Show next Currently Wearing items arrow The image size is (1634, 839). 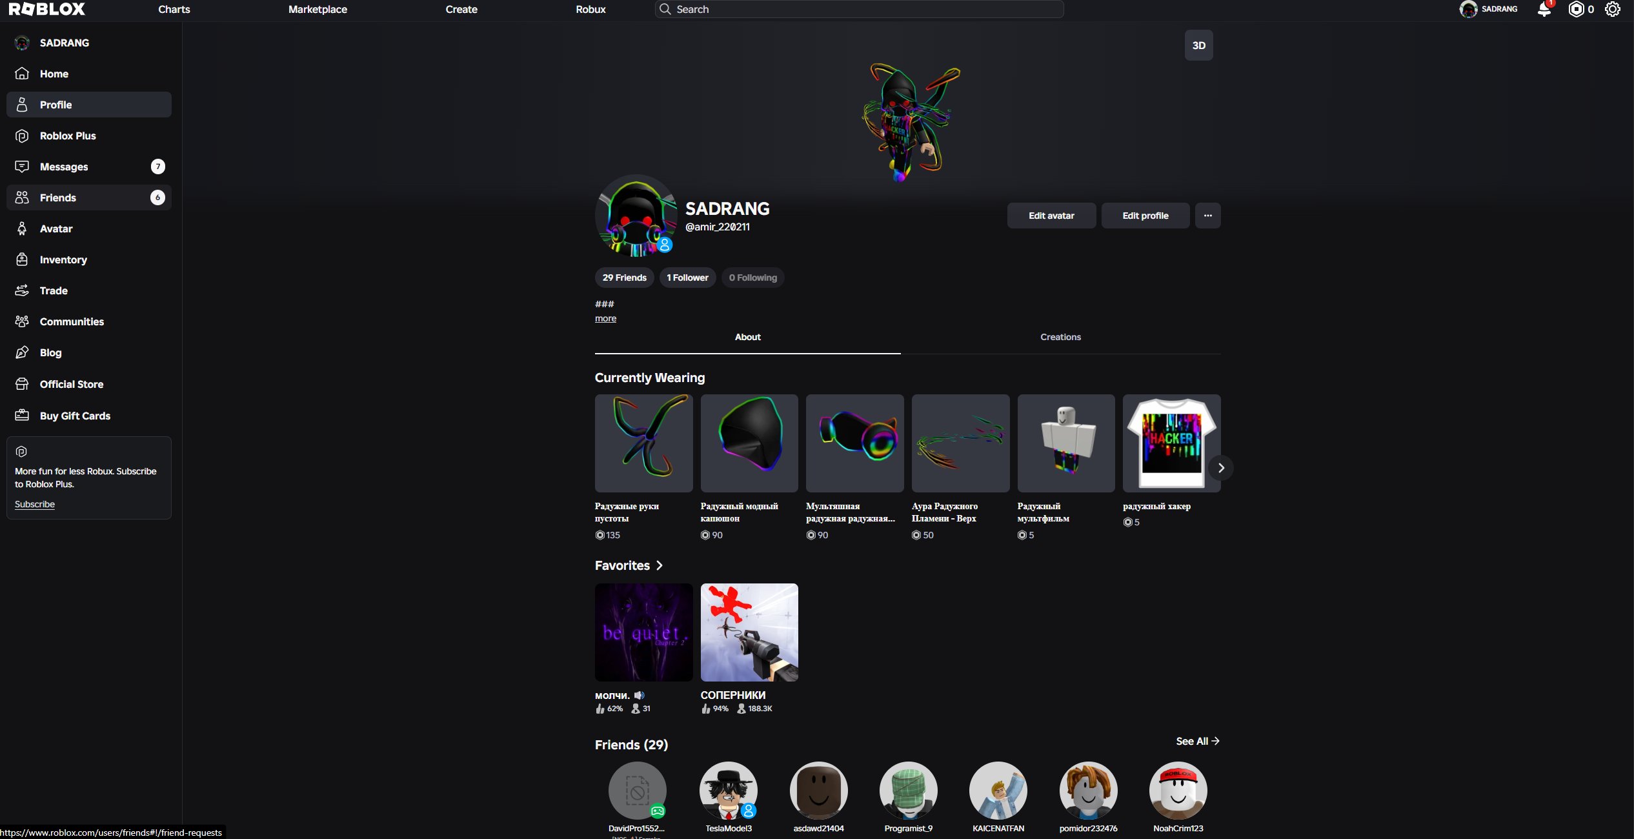pos(1220,468)
